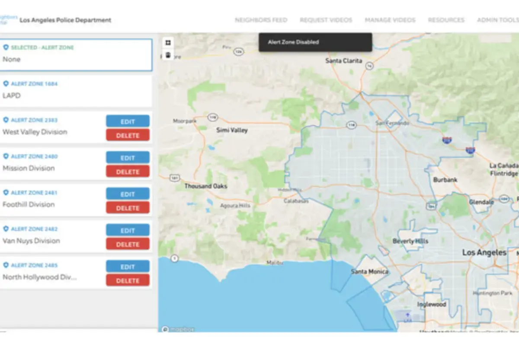Delete the Foothill Division alert zone
Screen dimensions: 519x337
128,208
